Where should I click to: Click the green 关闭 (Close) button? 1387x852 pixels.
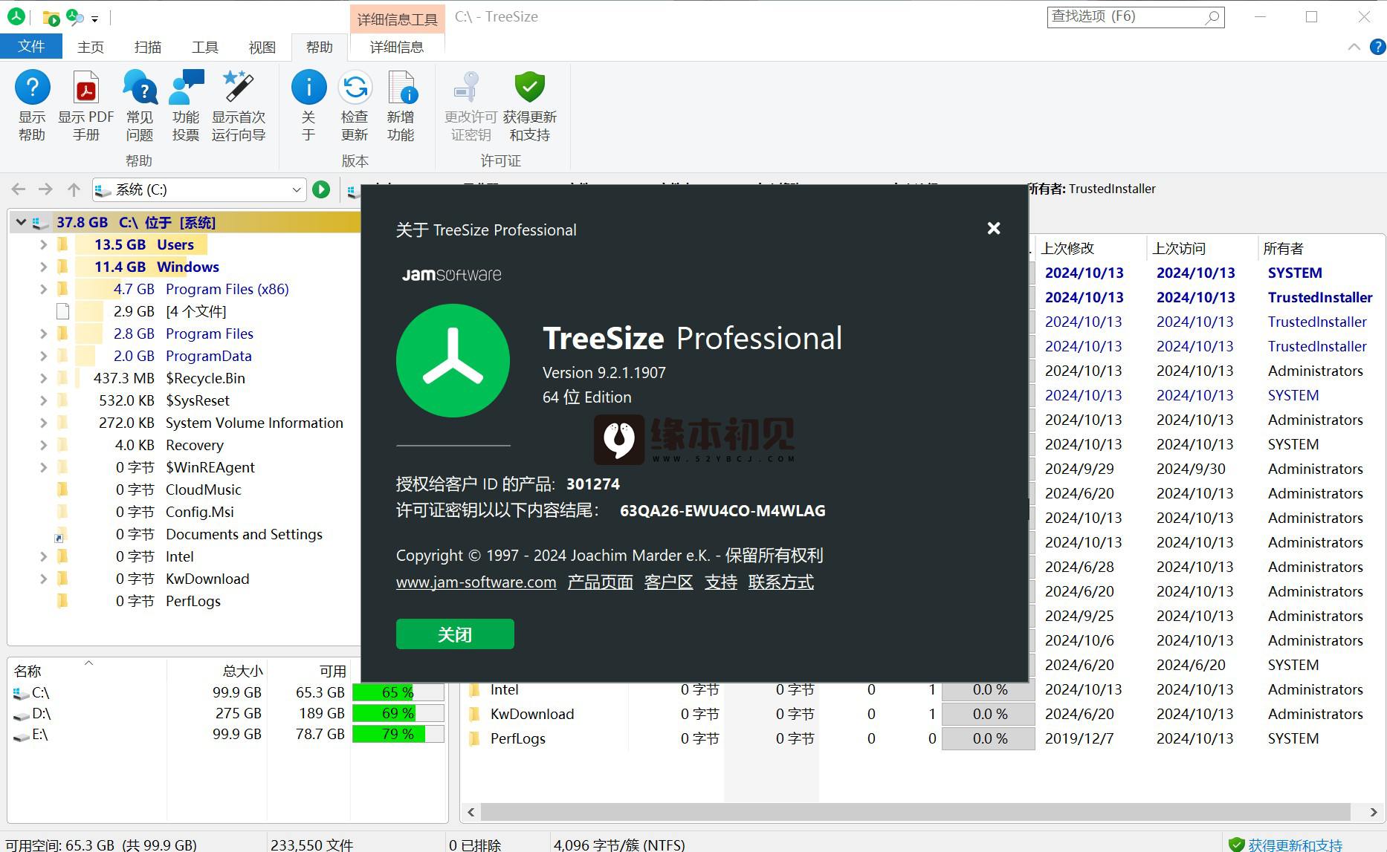(x=455, y=634)
